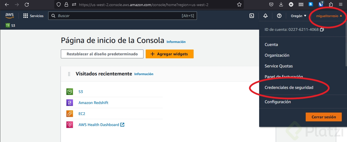Viewport: 347px width, 142px height.
Task: Click the EC2 service icon
Action: 70,114
